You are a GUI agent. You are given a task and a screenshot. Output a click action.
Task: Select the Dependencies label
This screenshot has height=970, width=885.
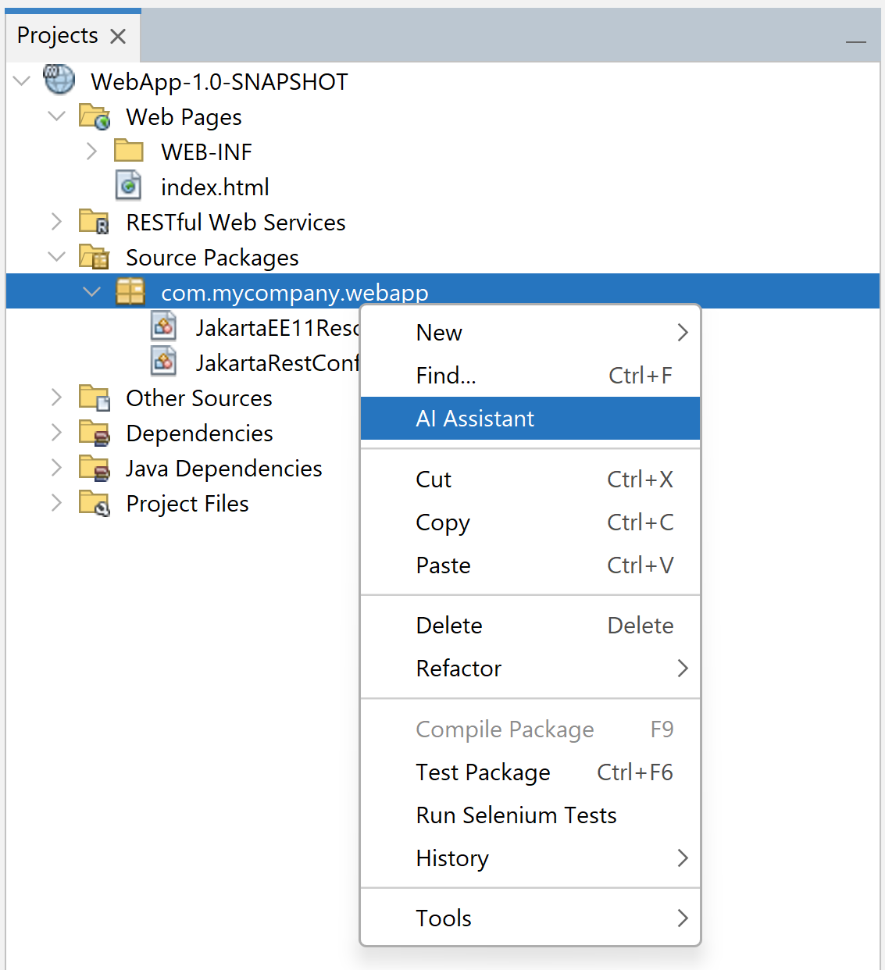pos(199,433)
